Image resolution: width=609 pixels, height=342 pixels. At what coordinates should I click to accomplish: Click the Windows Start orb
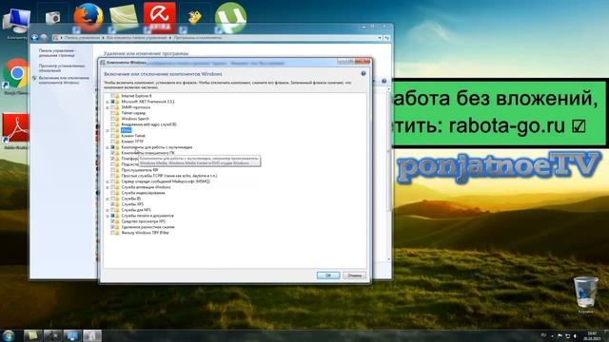pos(9,335)
